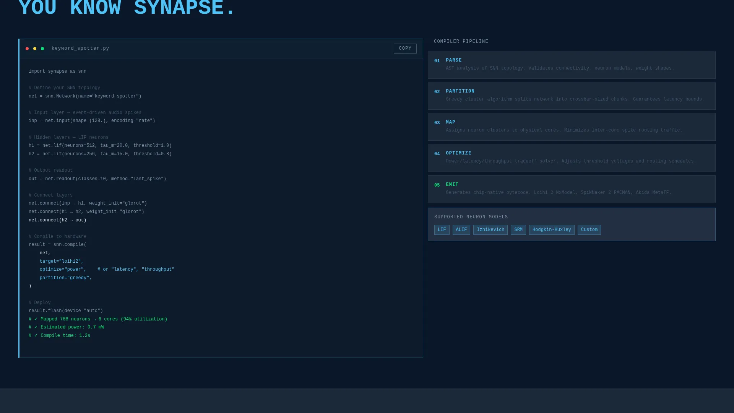Click the net.input shape=(128,) line
734x413 pixels.
(x=92, y=121)
